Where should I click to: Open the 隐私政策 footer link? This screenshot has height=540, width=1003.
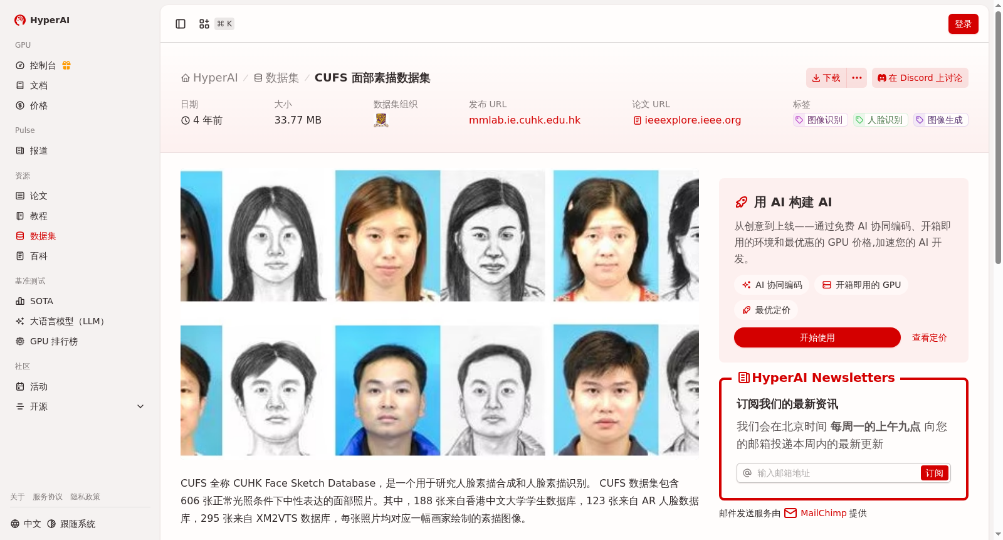[85, 497]
